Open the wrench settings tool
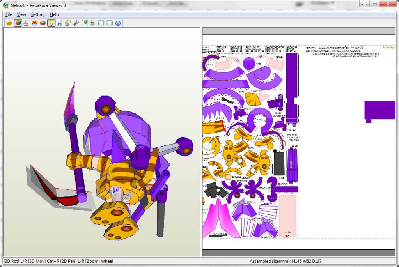The image size is (399, 267). pos(76,23)
